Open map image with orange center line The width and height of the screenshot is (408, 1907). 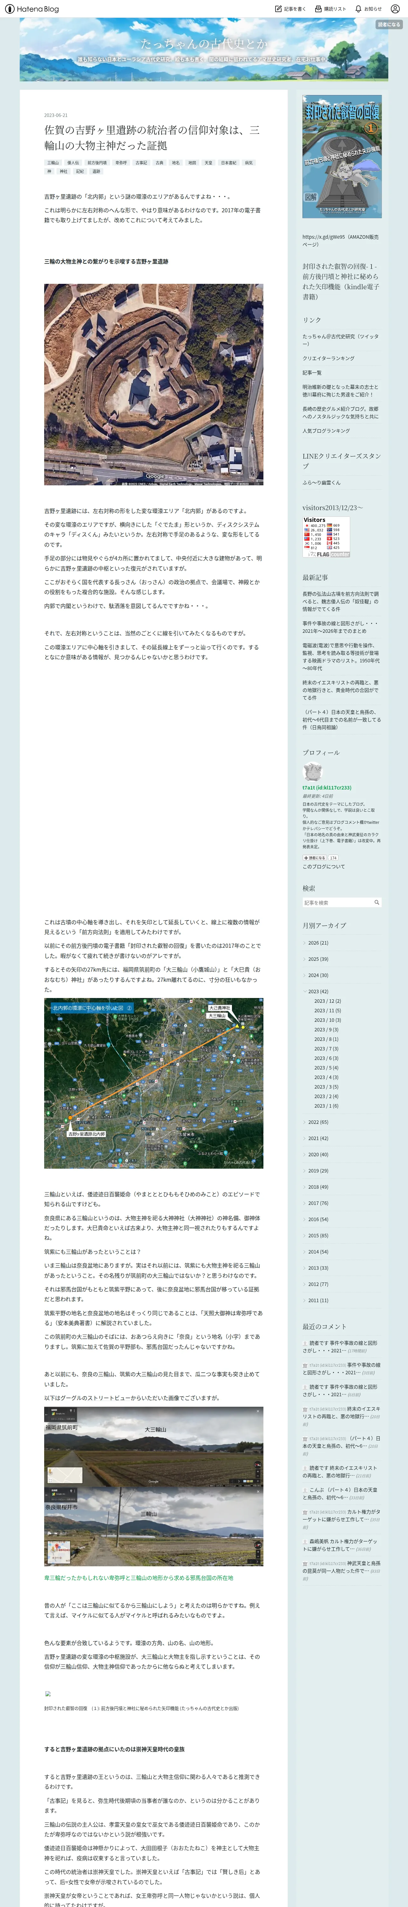point(153,1083)
